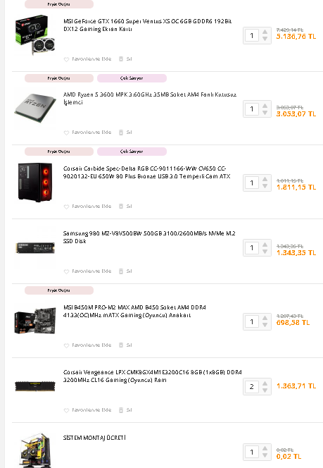Screen dimensions: 323x468
Task: Decrease quantity of Corsair Vengeance LPX RAM
Action: click(x=265, y=390)
